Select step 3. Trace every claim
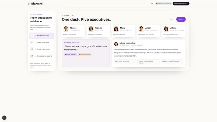 point(42,49)
